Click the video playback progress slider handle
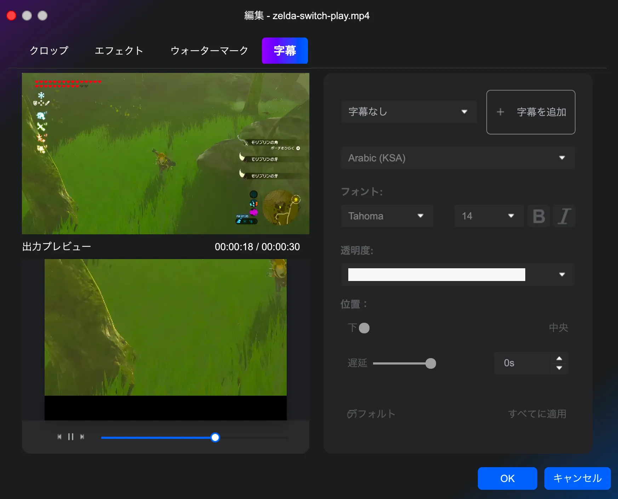This screenshot has height=499, width=618. tap(215, 437)
